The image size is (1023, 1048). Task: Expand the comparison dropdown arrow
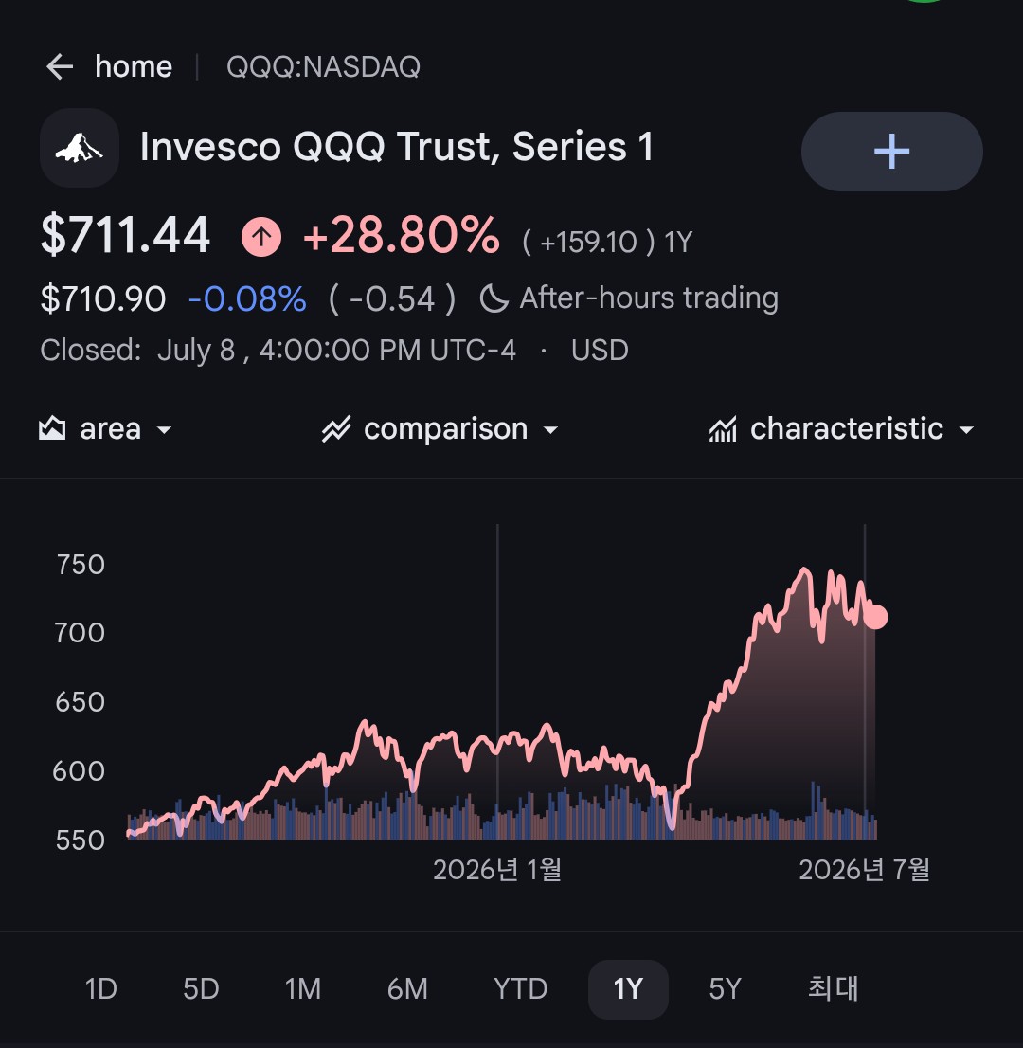tap(550, 430)
